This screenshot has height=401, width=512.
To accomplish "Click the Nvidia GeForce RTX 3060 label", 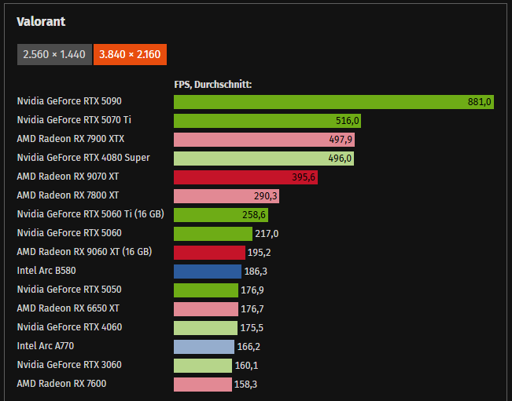I will (x=69, y=365).
